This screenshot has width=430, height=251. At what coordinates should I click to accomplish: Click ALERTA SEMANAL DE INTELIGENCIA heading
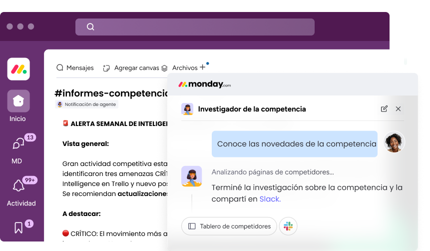(119, 124)
